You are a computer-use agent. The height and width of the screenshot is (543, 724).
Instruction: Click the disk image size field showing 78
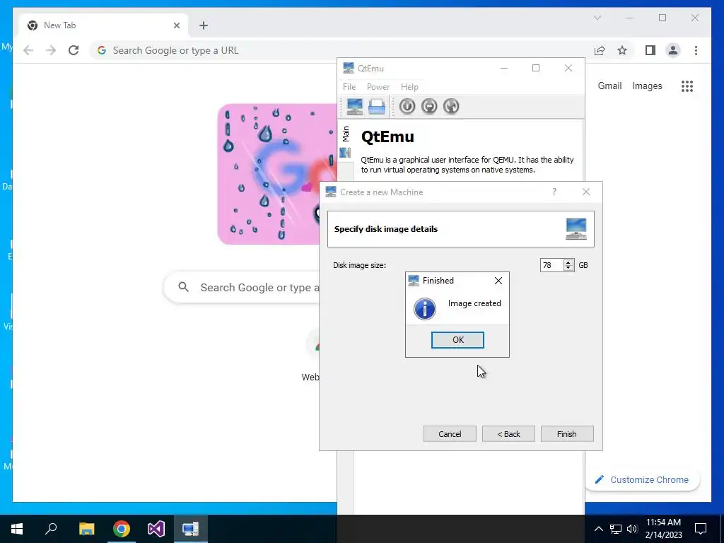click(x=551, y=265)
